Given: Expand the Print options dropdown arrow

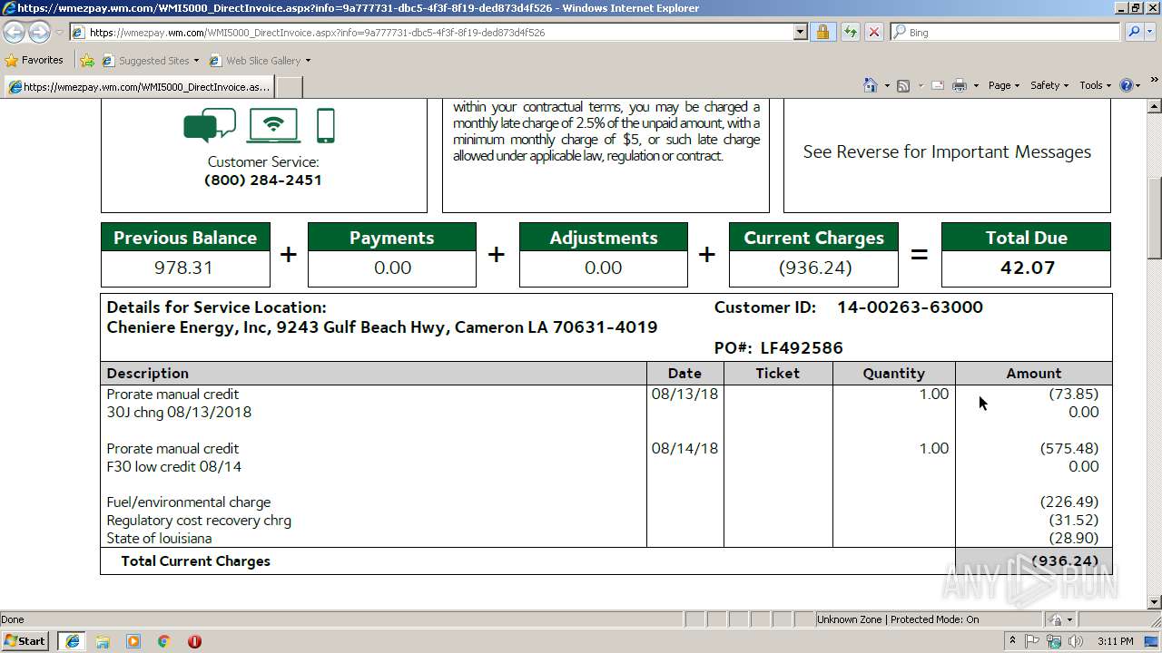Looking at the screenshot, I should [x=976, y=85].
